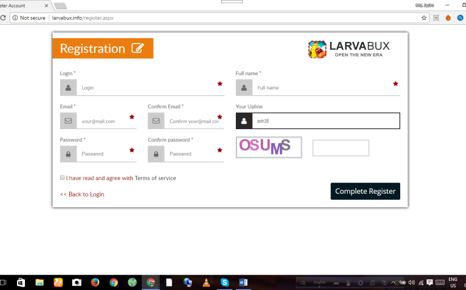Open Firefox from the taskbar

click(x=95, y=282)
